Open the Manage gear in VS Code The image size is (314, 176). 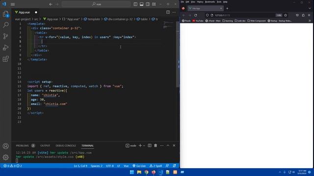[5, 157]
